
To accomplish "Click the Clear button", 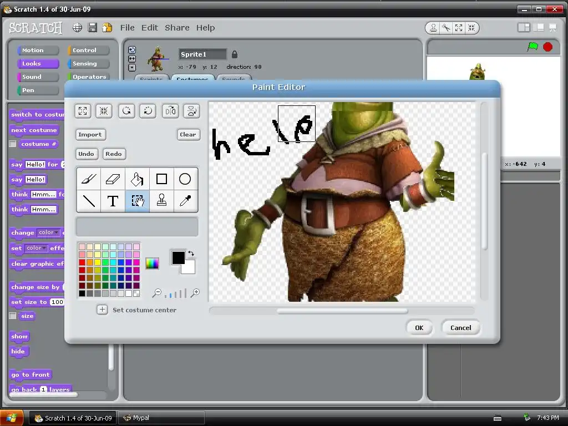I will [x=188, y=134].
